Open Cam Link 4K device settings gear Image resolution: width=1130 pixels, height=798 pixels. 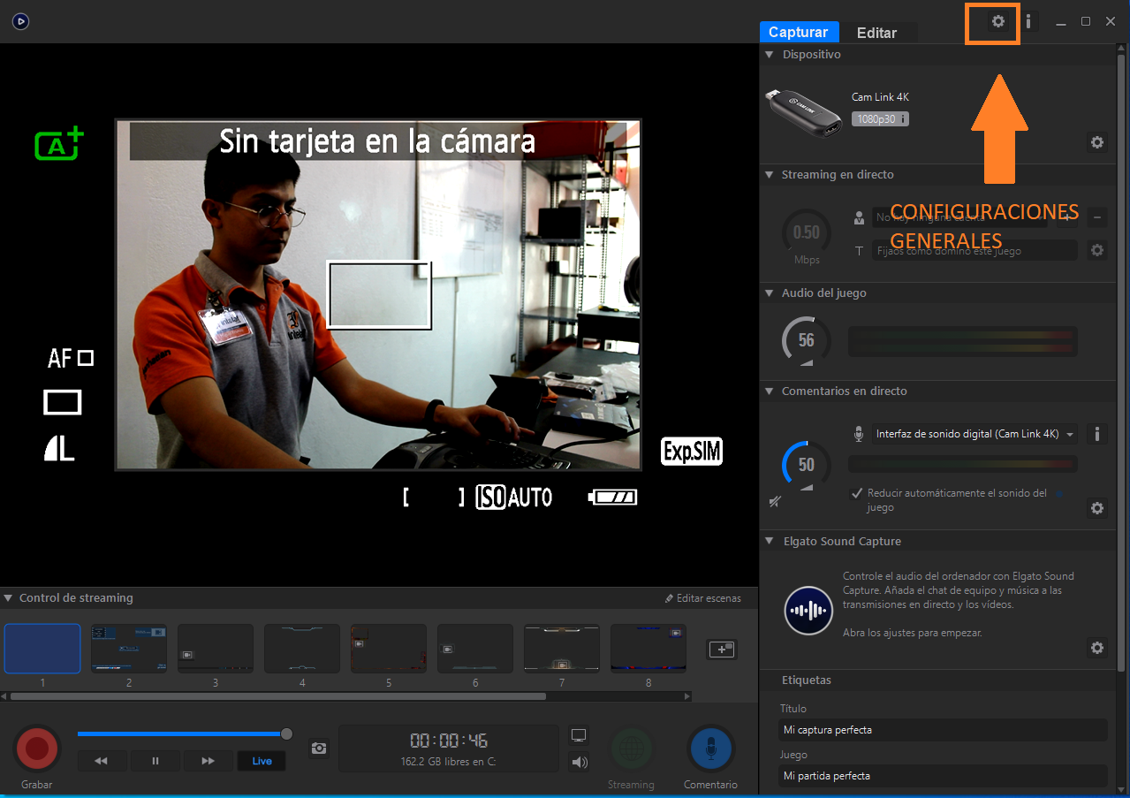1097,142
